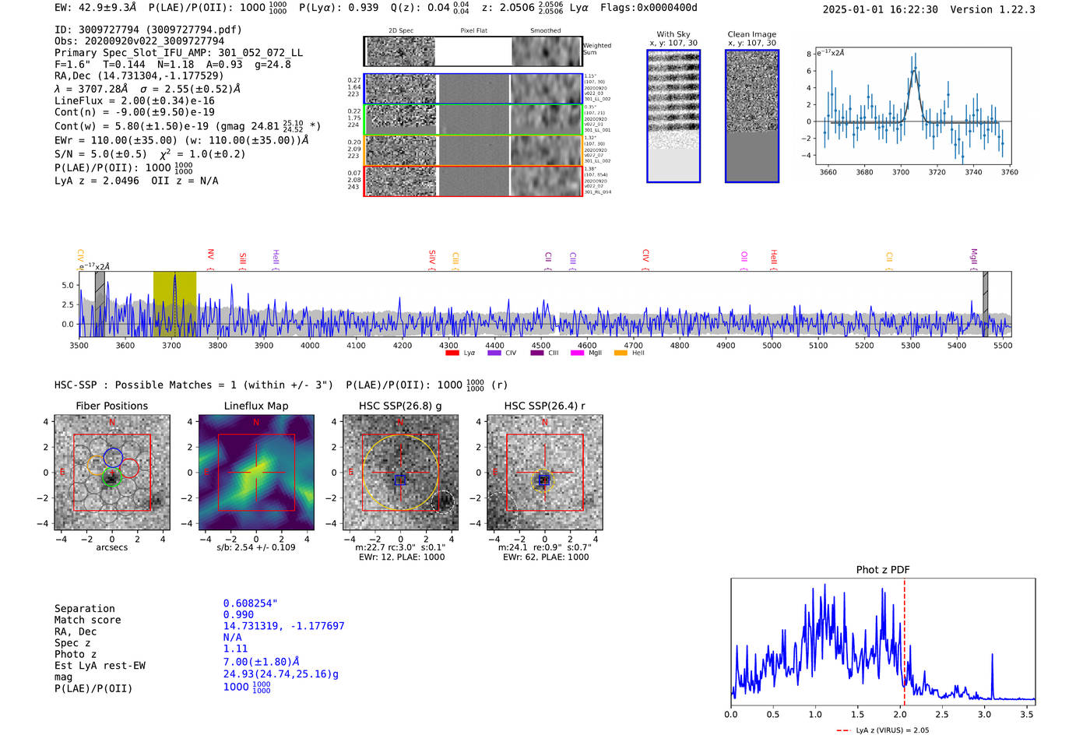
Task: Select the orange-outlined fiber spectrum row
Action: click(x=473, y=150)
